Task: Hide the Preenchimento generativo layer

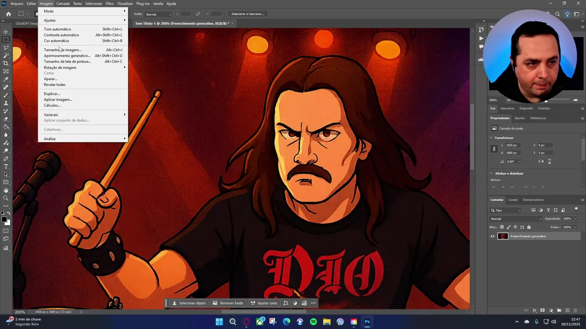Action: [x=493, y=236]
